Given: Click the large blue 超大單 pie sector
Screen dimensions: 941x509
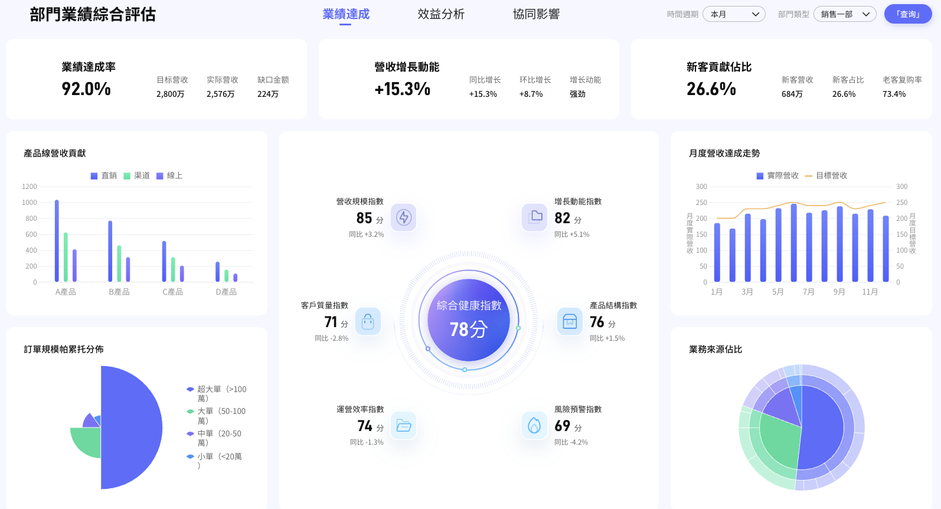Looking at the screenshot, I should (132, 428).
